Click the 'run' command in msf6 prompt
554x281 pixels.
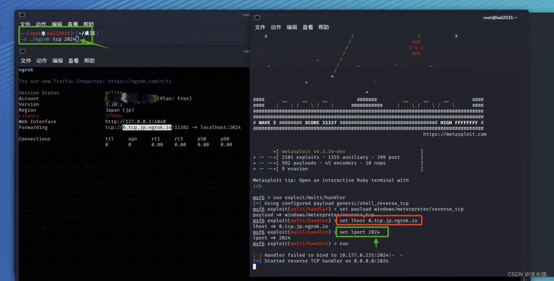click(344, 244)
